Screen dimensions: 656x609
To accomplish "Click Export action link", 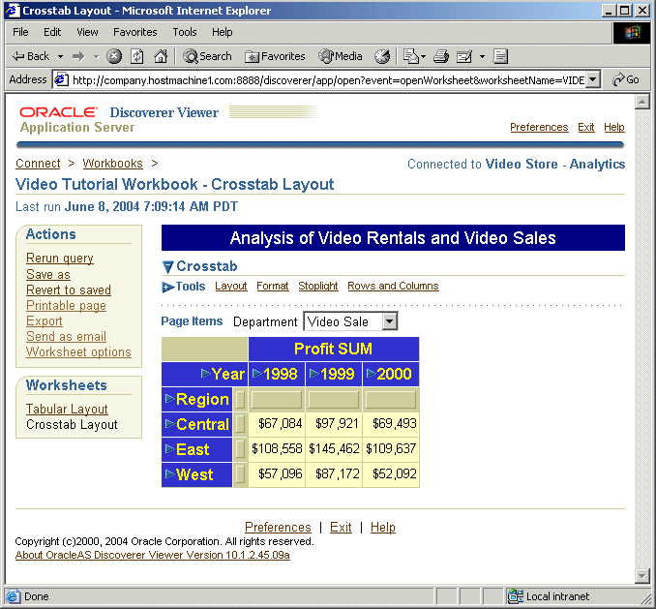I will [45, 321].
